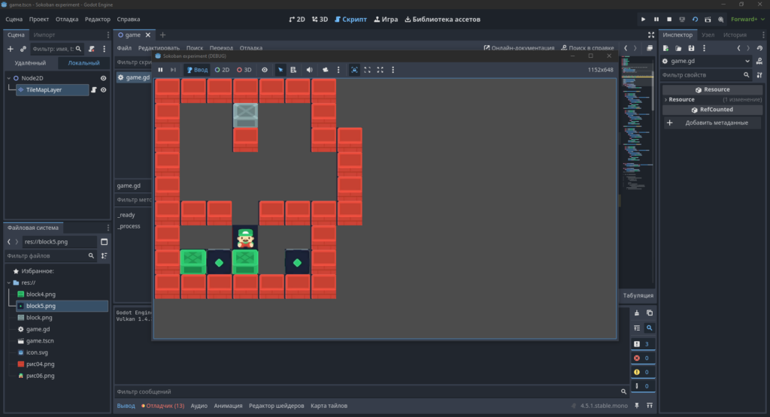Attach script icon in Scene panel

91,49
